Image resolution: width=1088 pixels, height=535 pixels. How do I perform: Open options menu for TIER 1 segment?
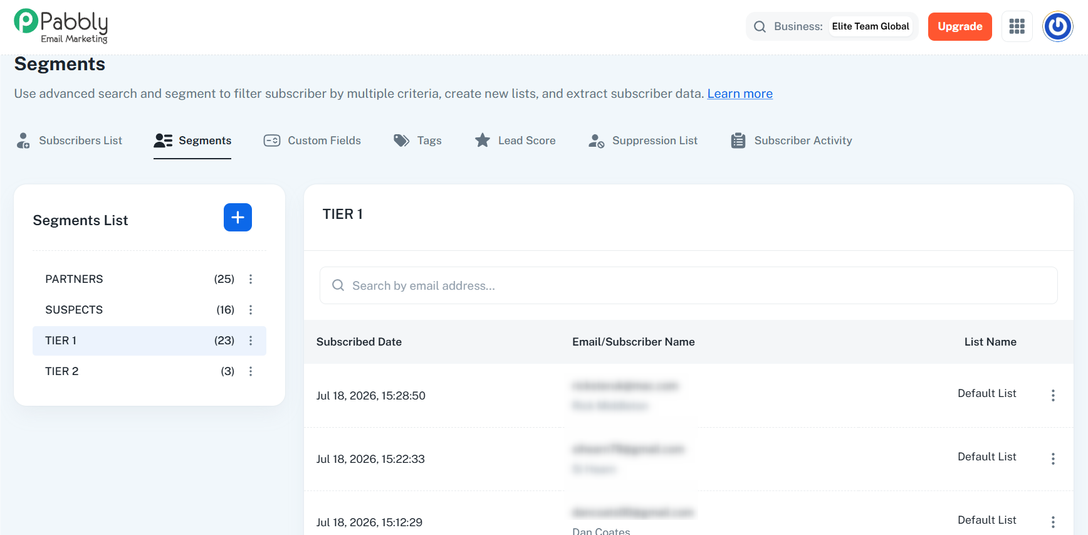tap(251, 341)
